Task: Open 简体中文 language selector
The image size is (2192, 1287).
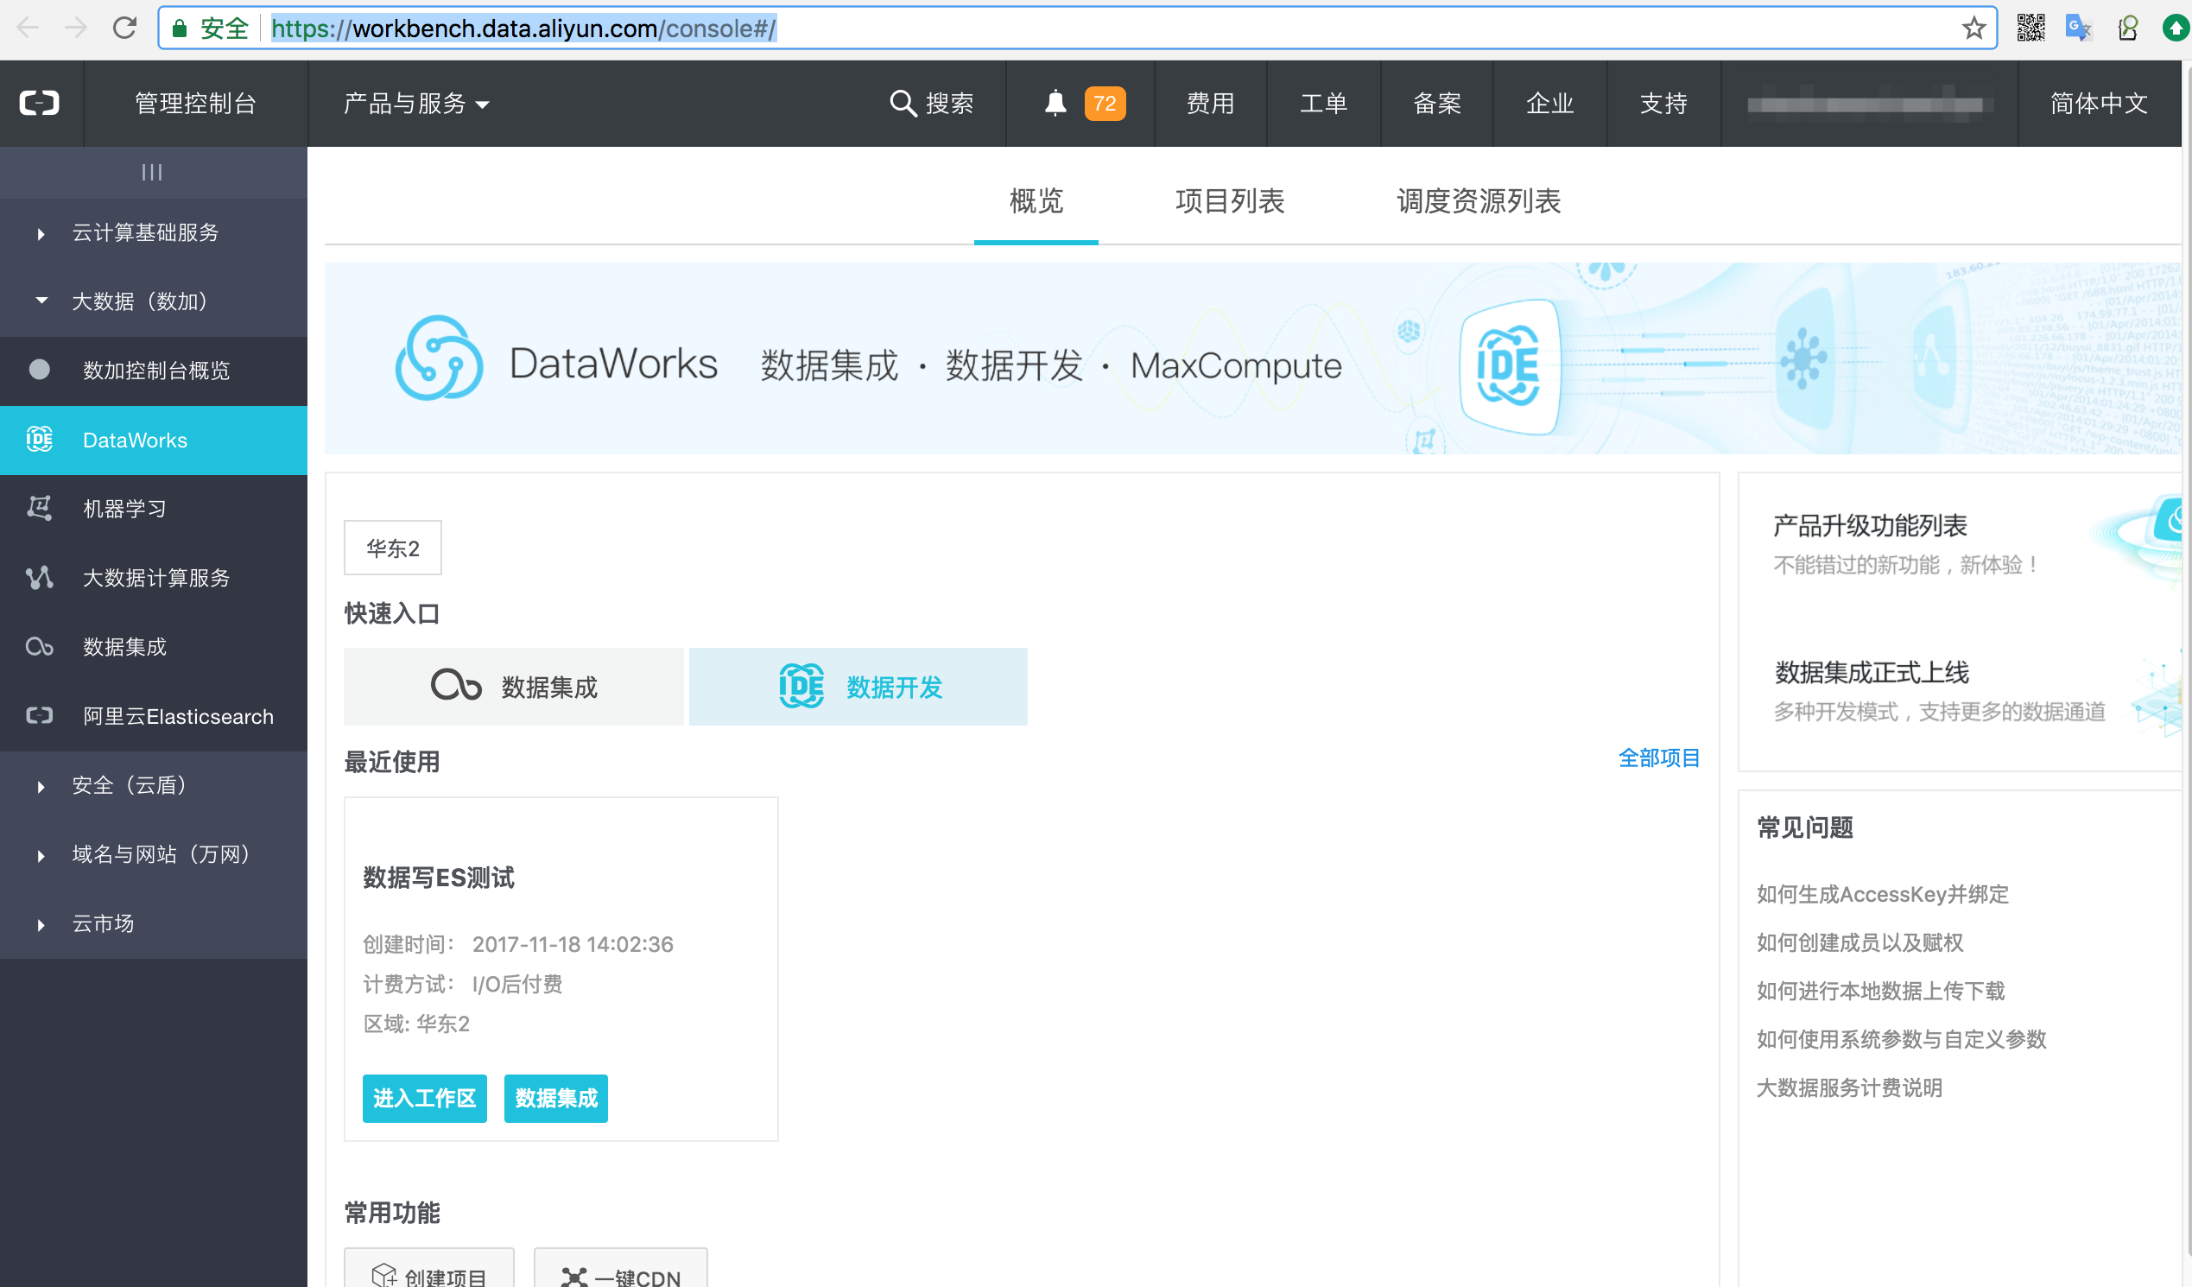Action: click(x=2099, y=104)
